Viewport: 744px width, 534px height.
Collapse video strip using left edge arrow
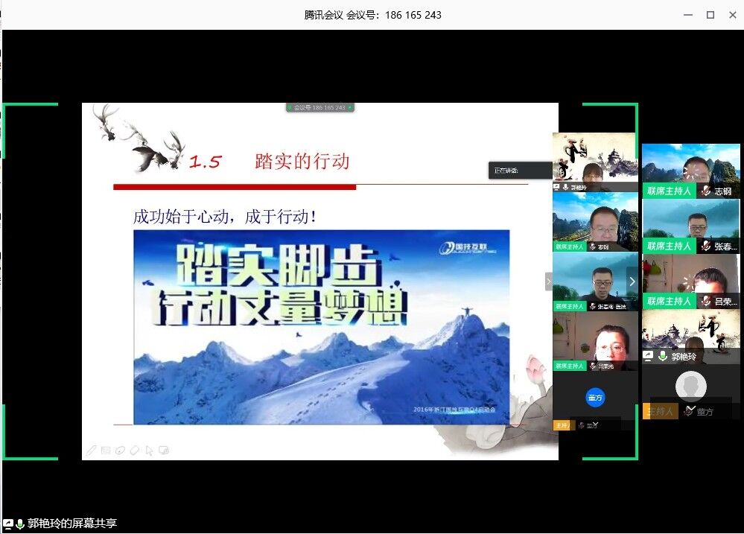[549, 282]
